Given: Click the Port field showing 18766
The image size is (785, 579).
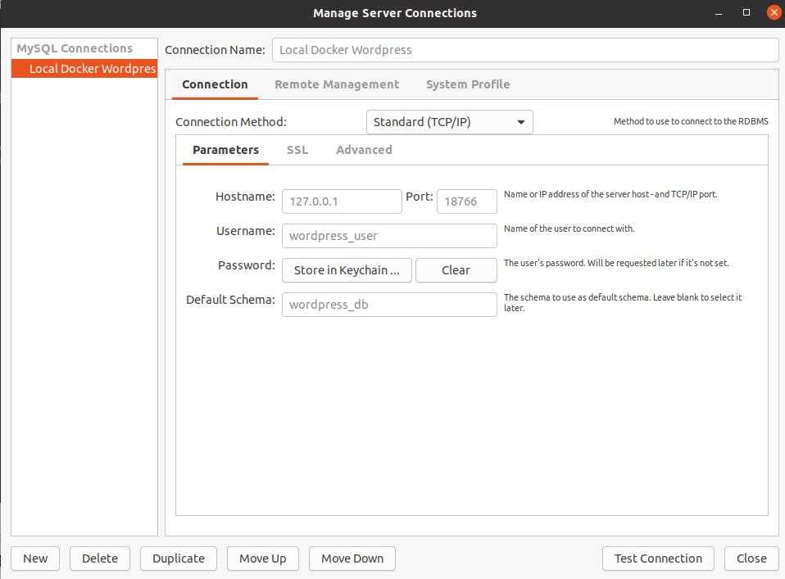Looking at the screenshot, I should point(466,201).
